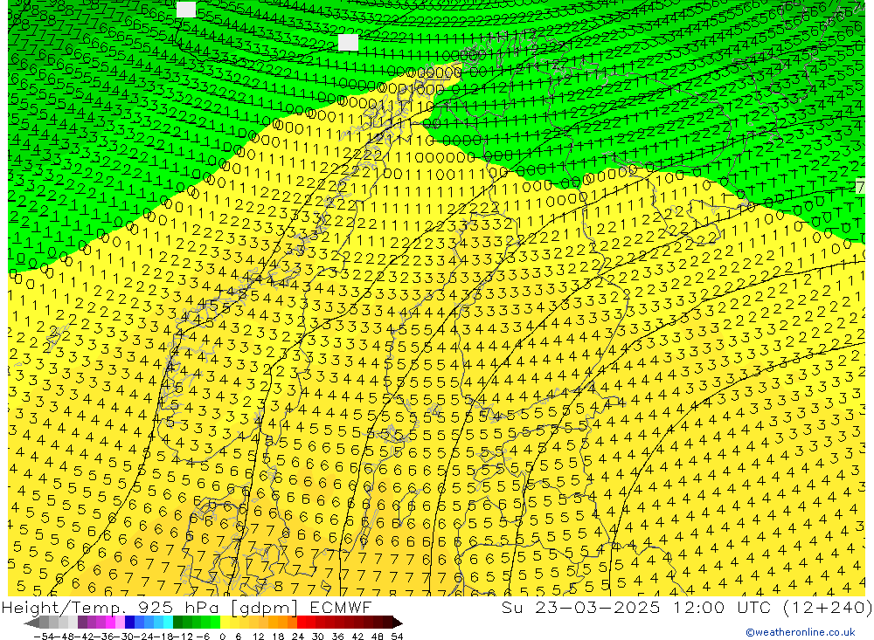Pick the dark purple swatch in the legend
The image size is (874, 640).
(82, 623)
